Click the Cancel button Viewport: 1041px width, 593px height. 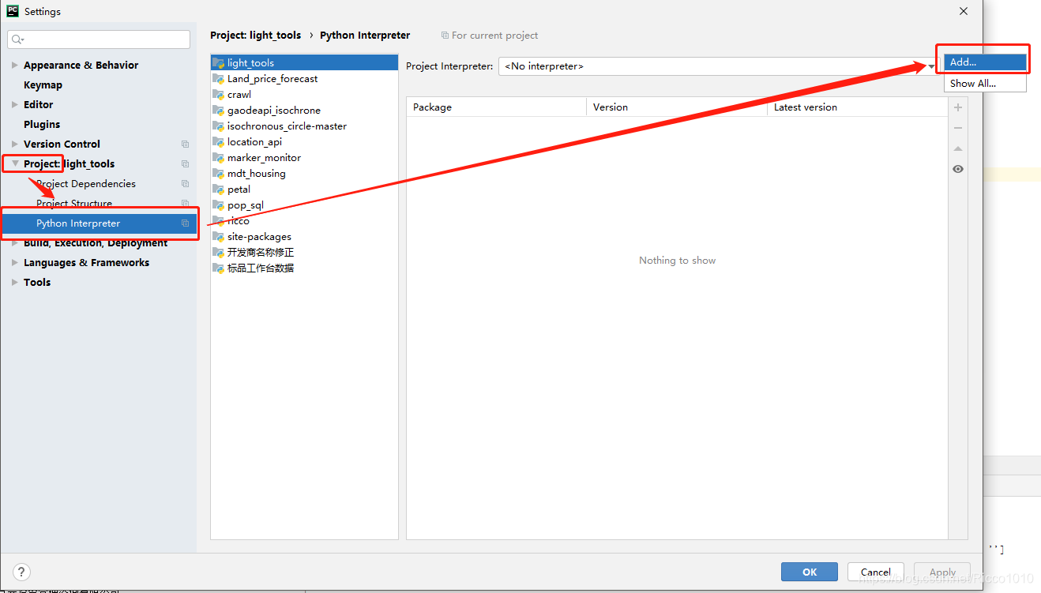876,572
